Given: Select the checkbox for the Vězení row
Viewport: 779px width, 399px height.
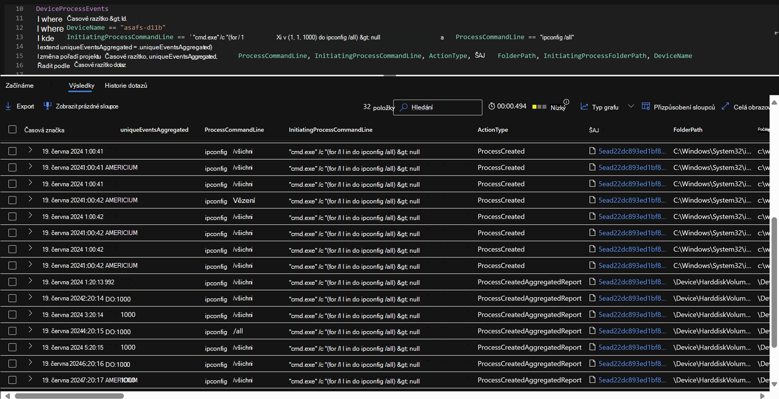Looking at the screenshot, I should (12, 200).
